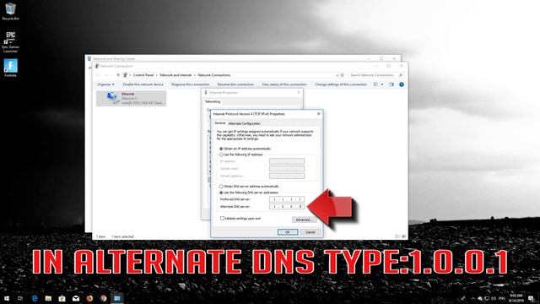
Task: Go back in Network Connections window
Action: pyautogui.click(x=98, y=75)
